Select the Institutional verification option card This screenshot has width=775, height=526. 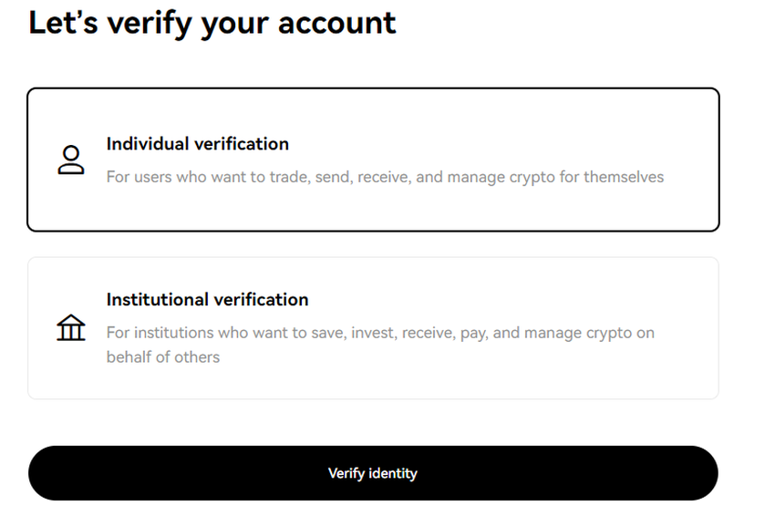[x=373, y=327]
